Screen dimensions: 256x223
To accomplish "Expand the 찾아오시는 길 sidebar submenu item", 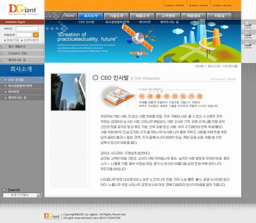I will pos(22,98).
